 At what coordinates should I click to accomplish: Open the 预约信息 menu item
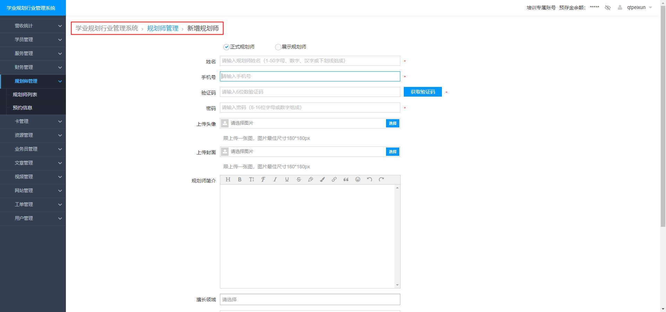[x=23, y=108]
